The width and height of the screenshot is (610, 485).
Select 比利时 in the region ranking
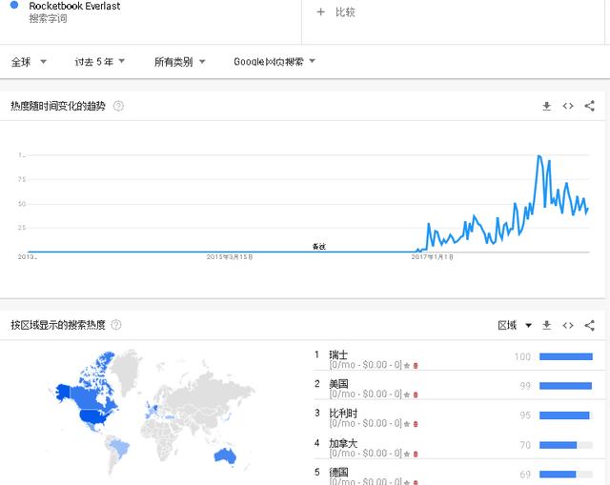click(x=343, y=413)
